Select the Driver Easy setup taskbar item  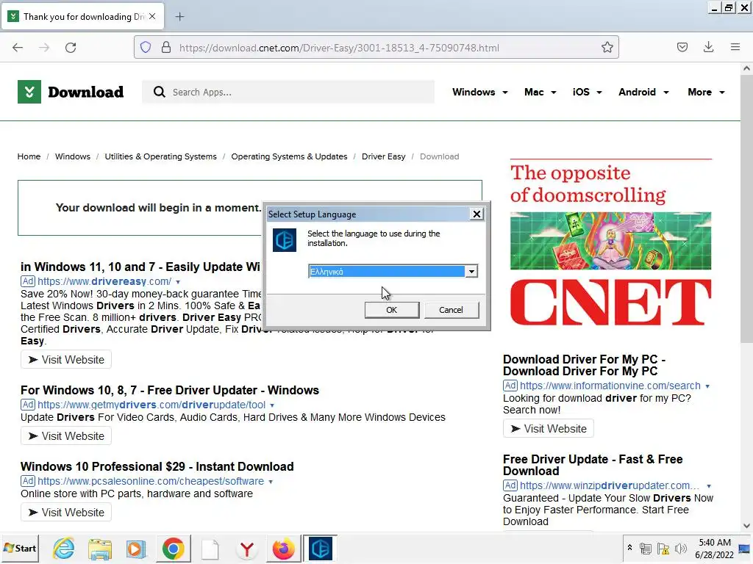pos(321,548)
